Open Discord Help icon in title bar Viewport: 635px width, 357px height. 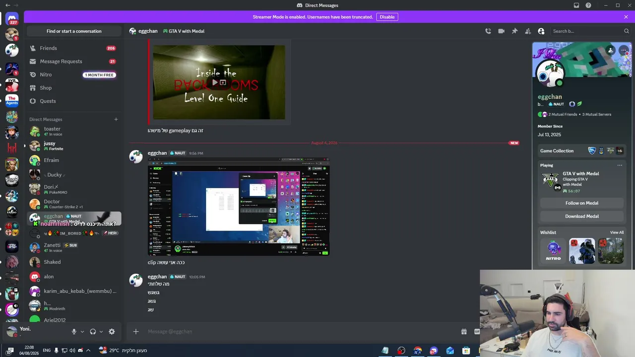tap(588, 5)
